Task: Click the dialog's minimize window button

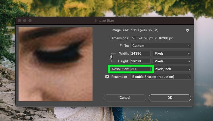Action: pyautogui.click(x=25, y=21)
